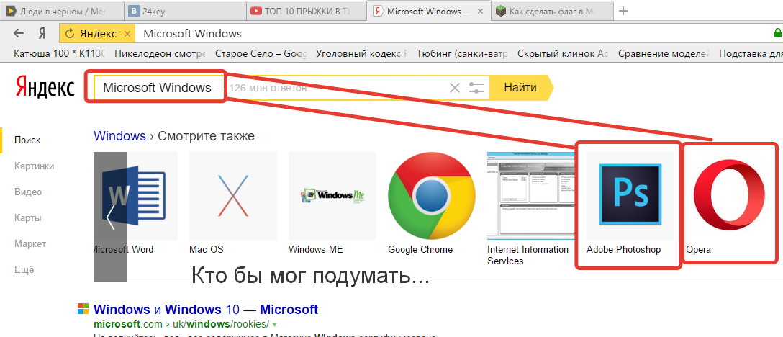783x337 pixels.
Task: Open the Mac OS X thumbnail
Action: tap(233, 197)
